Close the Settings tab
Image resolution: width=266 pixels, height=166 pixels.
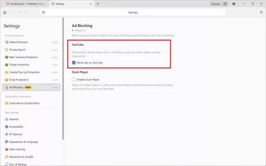coord(90,4)
